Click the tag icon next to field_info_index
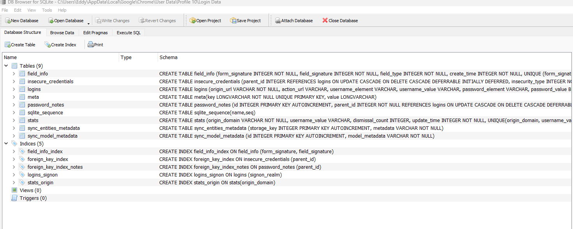Viewport: 573px width, 229px height. point(22,151)
